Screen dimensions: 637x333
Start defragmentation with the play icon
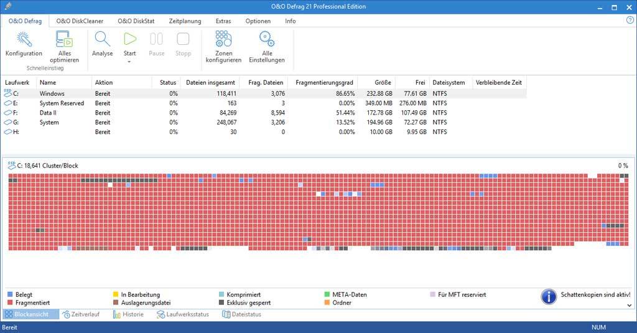(x=130, y=39)
